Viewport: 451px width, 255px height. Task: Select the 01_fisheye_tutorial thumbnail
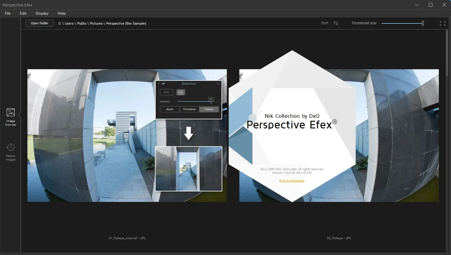(127, 135)
